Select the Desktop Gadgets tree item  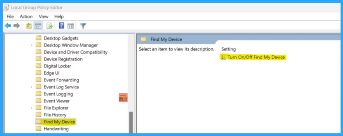click(x=61, y=38)
